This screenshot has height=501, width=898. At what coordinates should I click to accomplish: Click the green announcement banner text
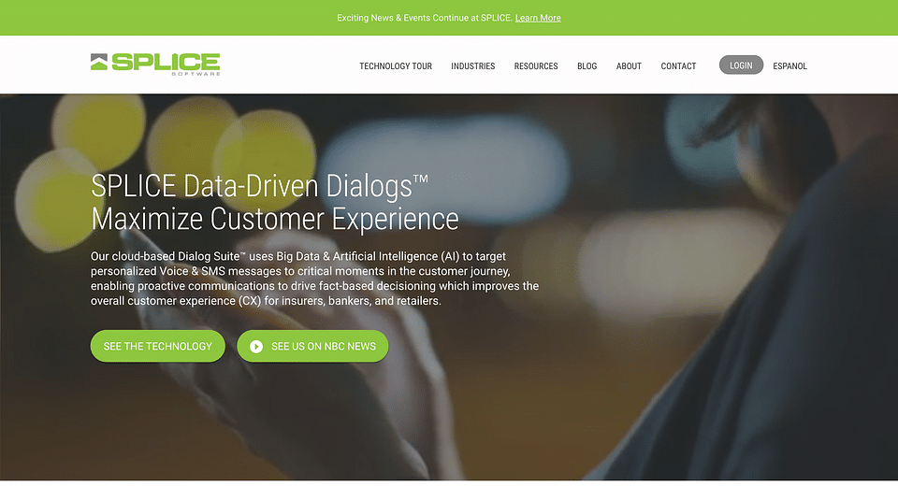[x=425, y=18]
